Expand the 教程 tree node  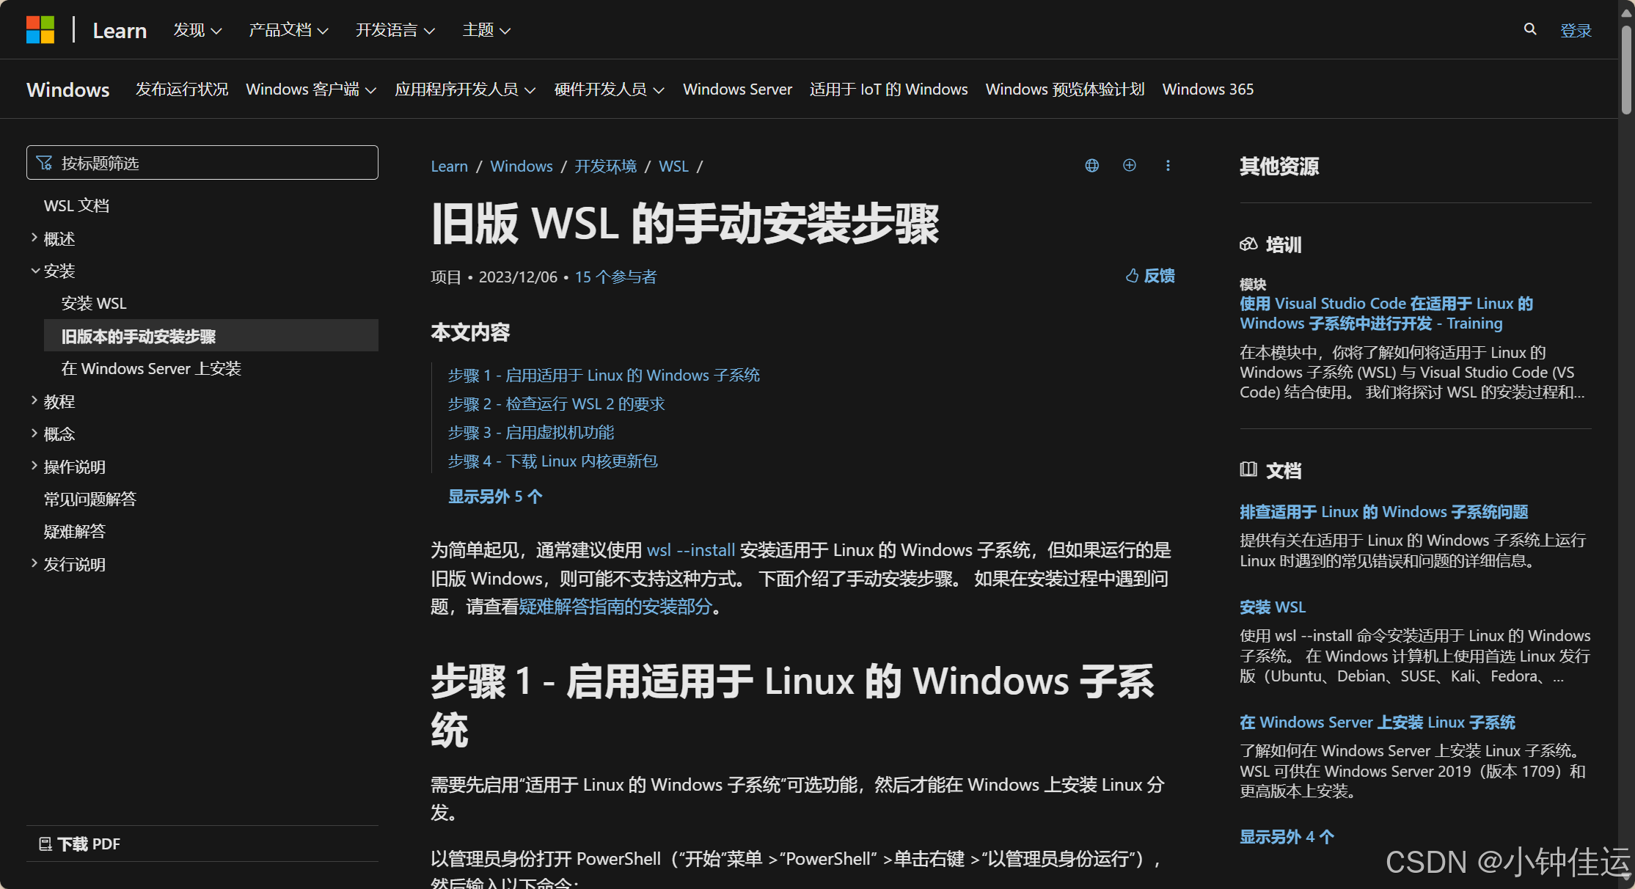pos(54,401)
